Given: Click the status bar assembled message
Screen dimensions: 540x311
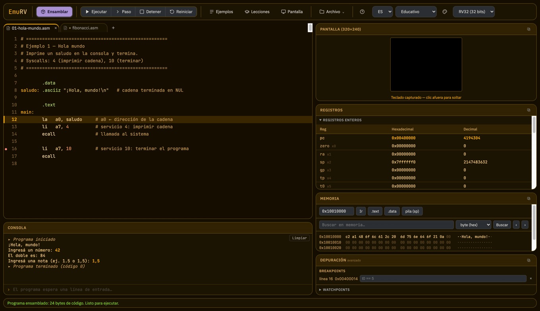Looking at the screenshot, I should tap(63, 303).
